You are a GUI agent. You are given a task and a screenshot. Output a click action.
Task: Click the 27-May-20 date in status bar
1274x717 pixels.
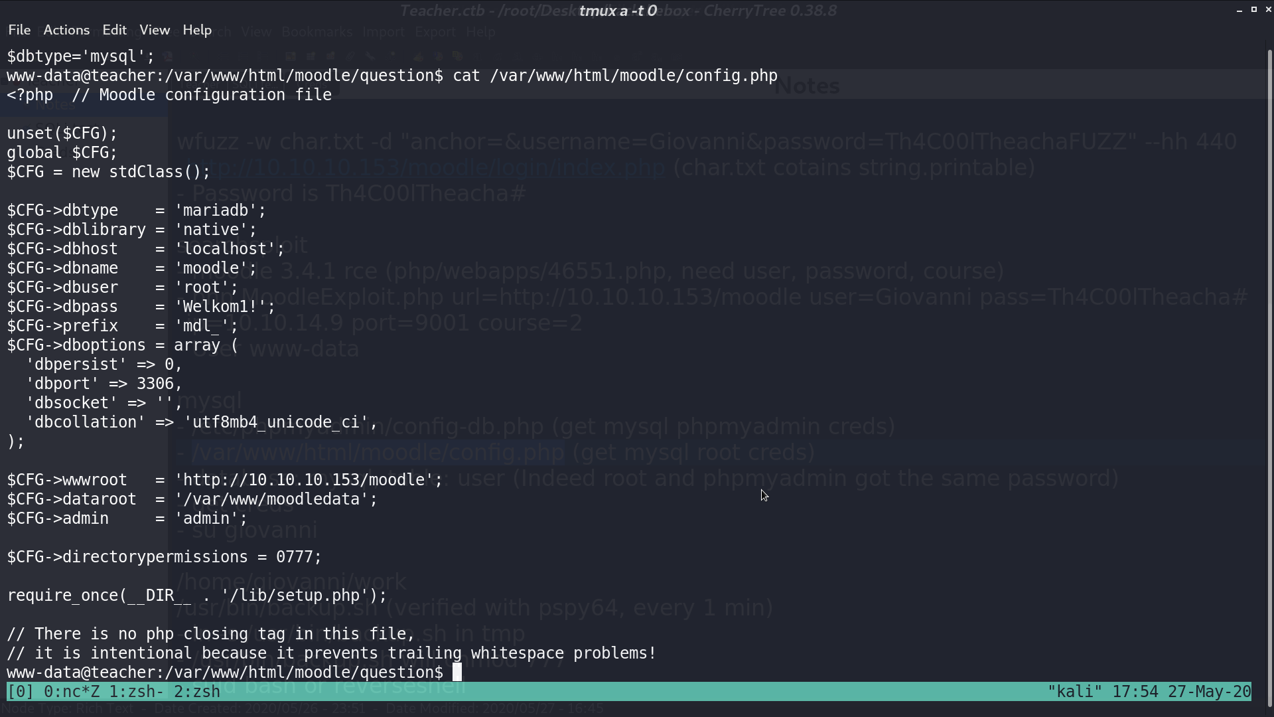click(x=1209, y=692)
